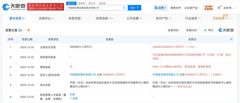Viewport: 240px width, 103px height.
Task: Open the 应用 dropdown menu
Action: pos(160,8)
